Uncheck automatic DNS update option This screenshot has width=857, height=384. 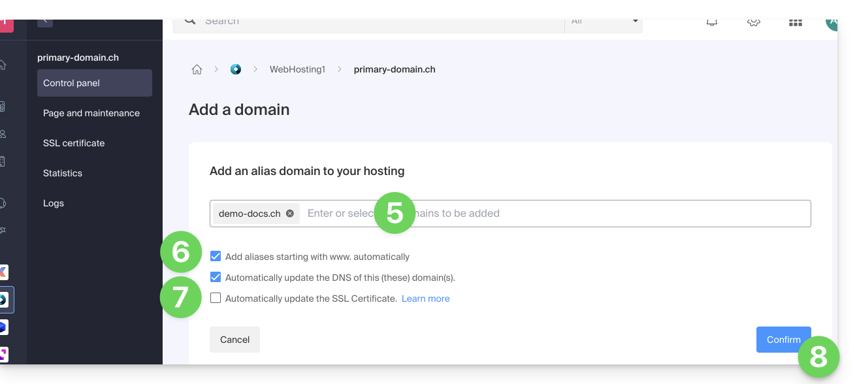[216, 278]
